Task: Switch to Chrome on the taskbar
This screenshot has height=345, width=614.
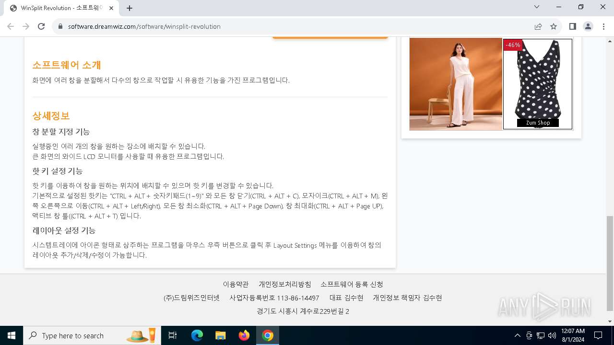Action: click(268, 335)
